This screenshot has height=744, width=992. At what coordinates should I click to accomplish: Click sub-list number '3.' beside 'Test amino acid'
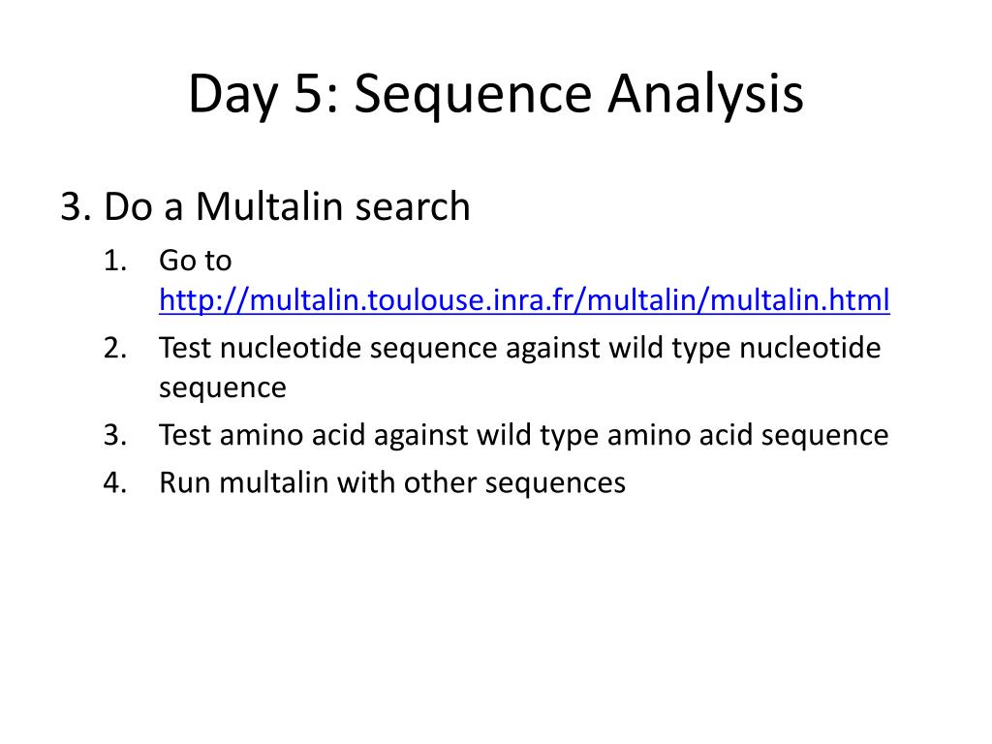click(x=115, y=435)
